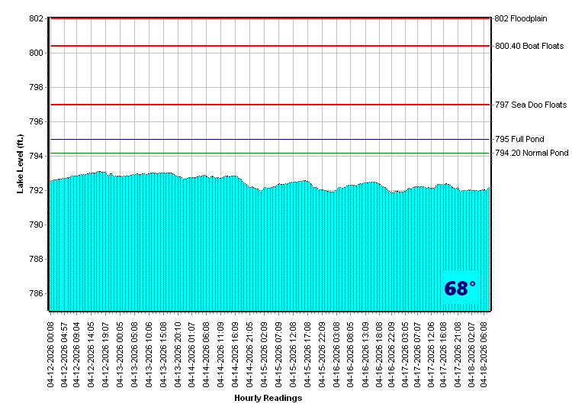
Task: Click the 797 Sea Doo Floats label
Action: [531, 105]
